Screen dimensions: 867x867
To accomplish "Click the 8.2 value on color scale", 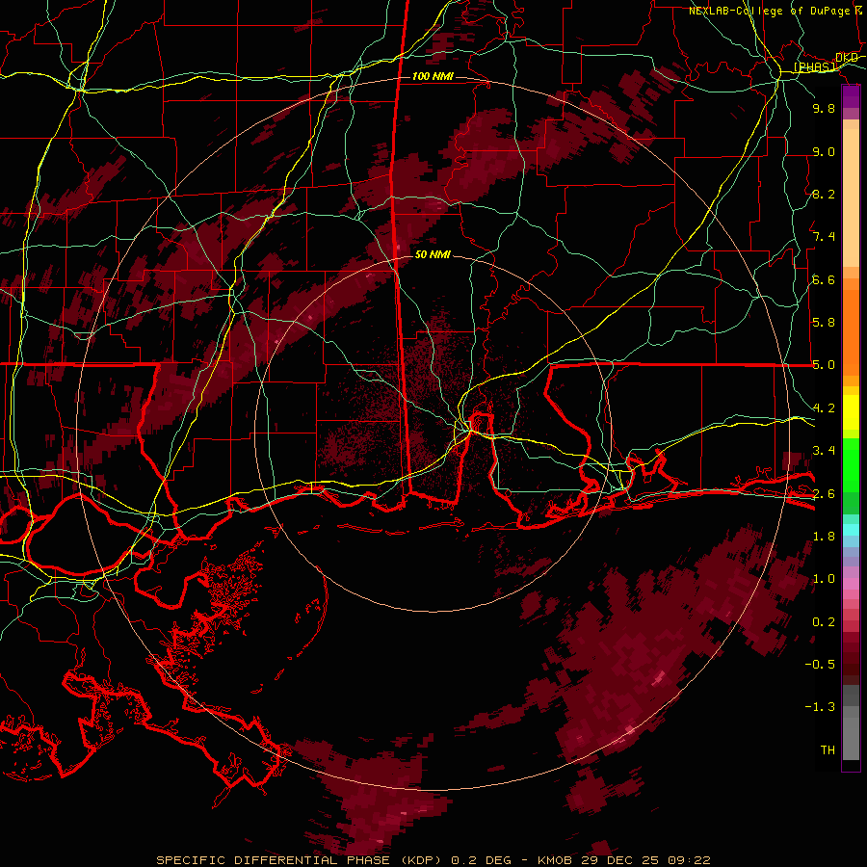I will 824,194.
